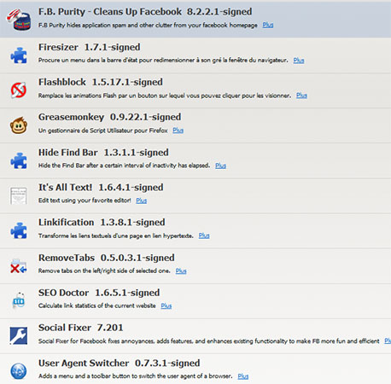391x384 pixels.
Task: Click the RemoveTabs red X icon
Action: click(19, 266)
